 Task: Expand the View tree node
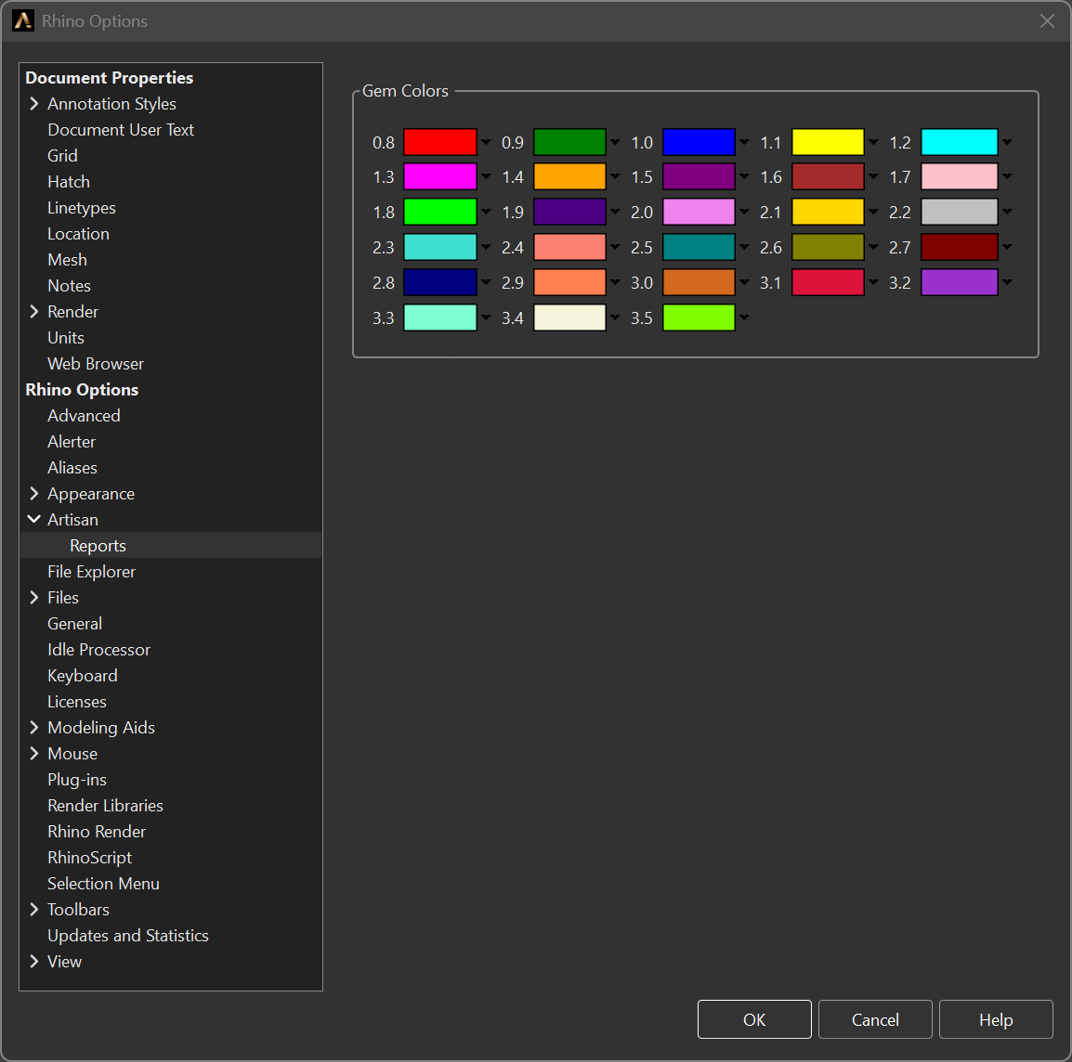pyautogui.click(x=34, y=961)
